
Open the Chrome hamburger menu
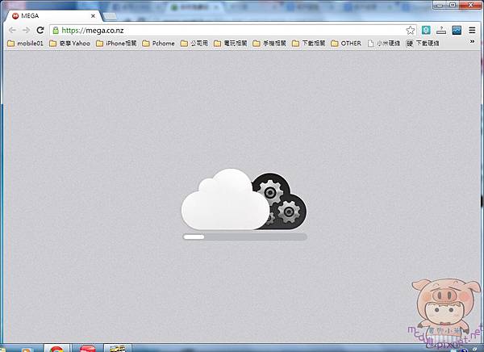click(472, 31)
